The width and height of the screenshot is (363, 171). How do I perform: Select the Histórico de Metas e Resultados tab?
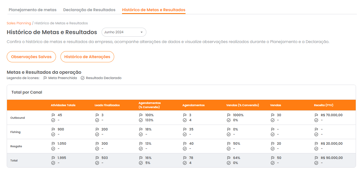click(x=154, y=10)
